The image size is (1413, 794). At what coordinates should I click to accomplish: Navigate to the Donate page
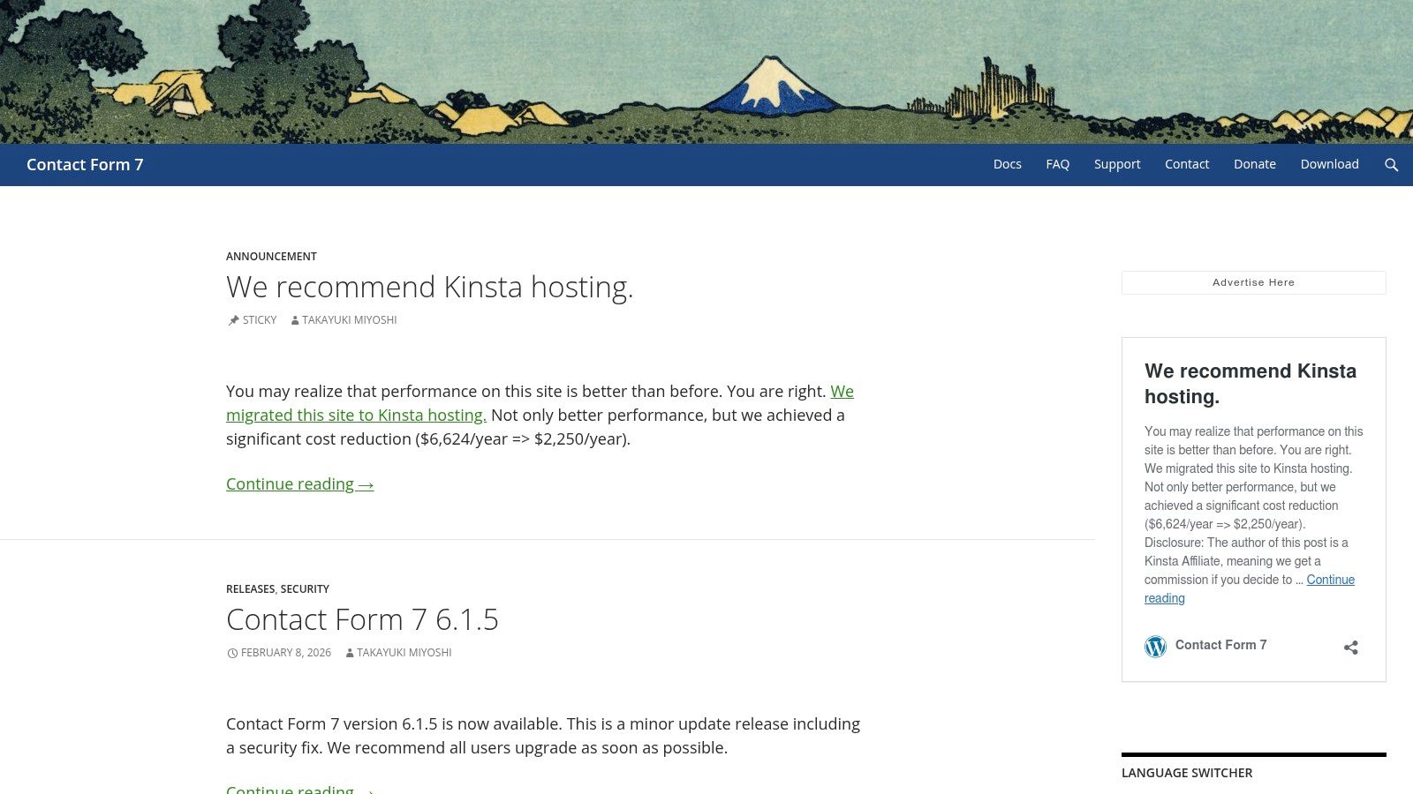click(x=1254, y=164)
